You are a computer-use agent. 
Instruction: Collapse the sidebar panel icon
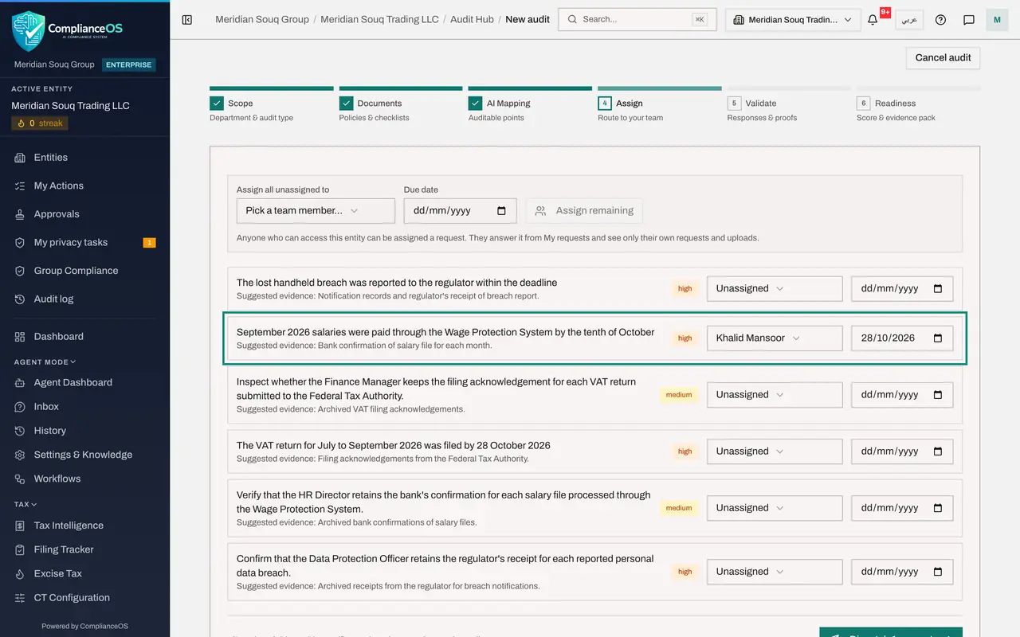187,20
